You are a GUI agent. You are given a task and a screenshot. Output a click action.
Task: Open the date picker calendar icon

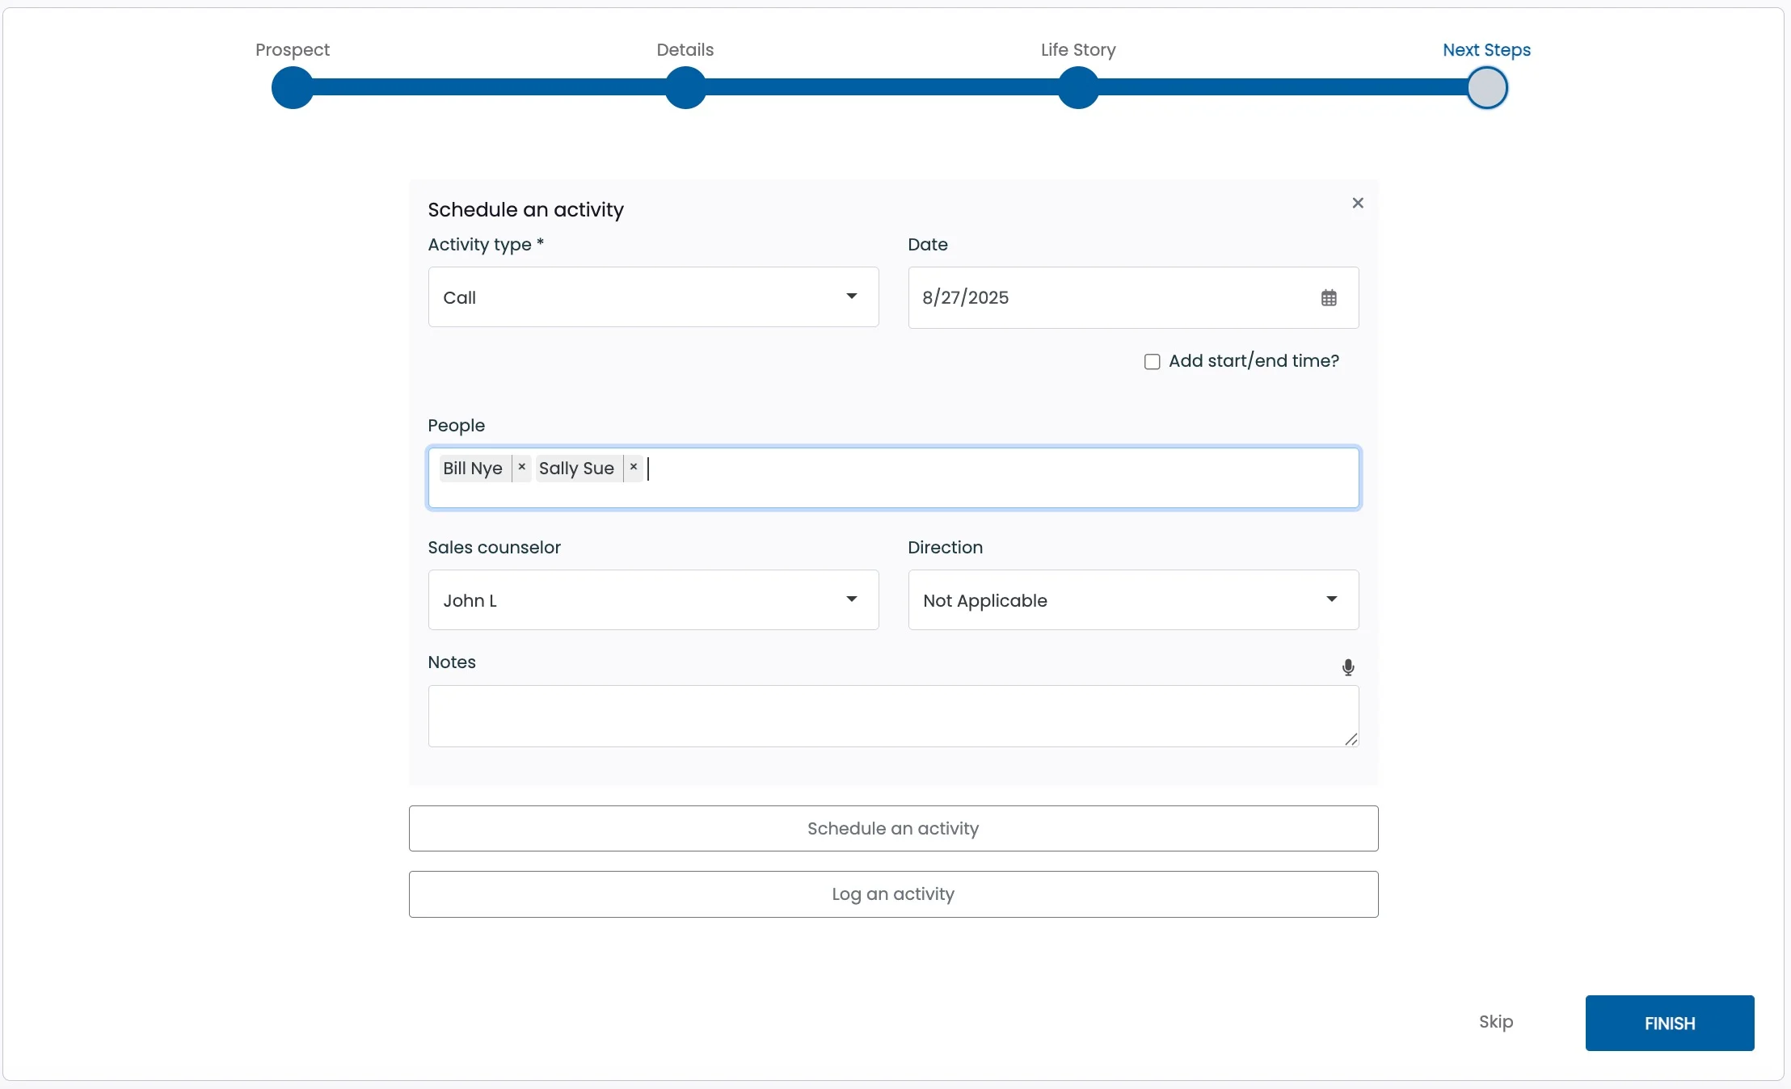click(1329, 298)
